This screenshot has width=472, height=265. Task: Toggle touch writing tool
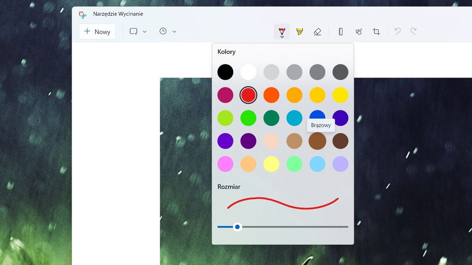(x=358, y=32)
